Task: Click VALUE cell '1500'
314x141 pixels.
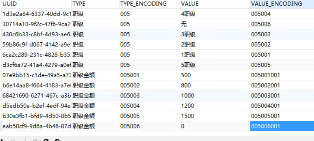Action: (x=215, y=116)
